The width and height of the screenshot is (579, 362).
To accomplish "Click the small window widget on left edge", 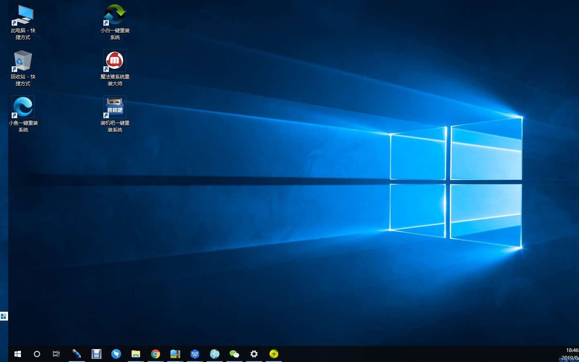I will pos(4,316).
